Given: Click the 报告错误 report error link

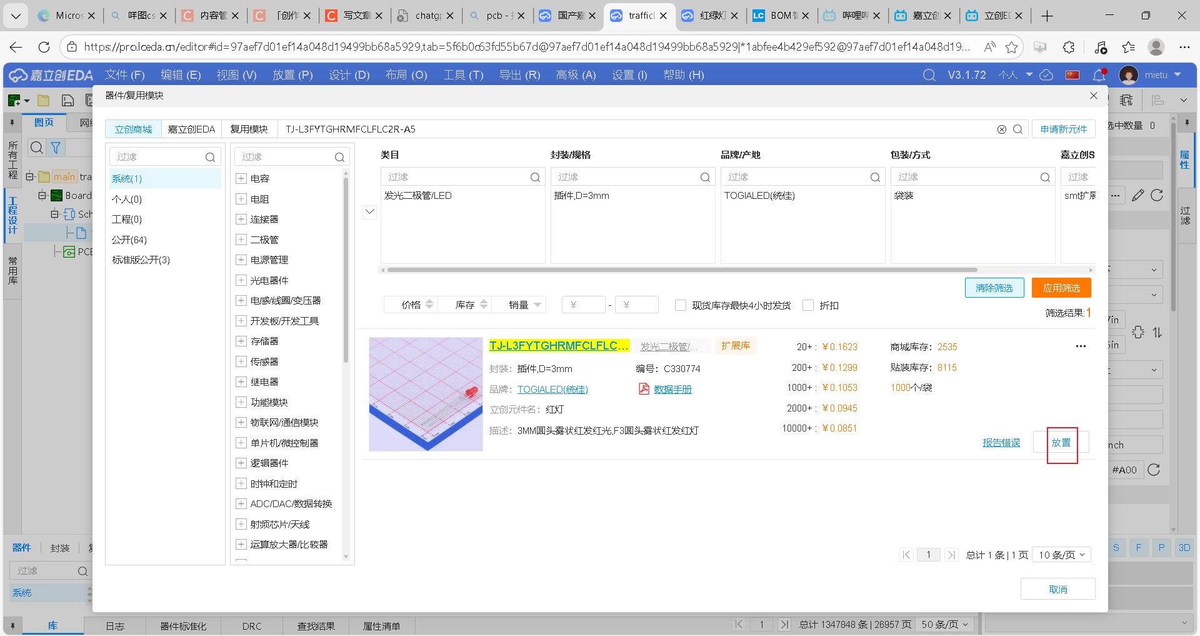Looking at the screenshot, I should pos(1001,442).
